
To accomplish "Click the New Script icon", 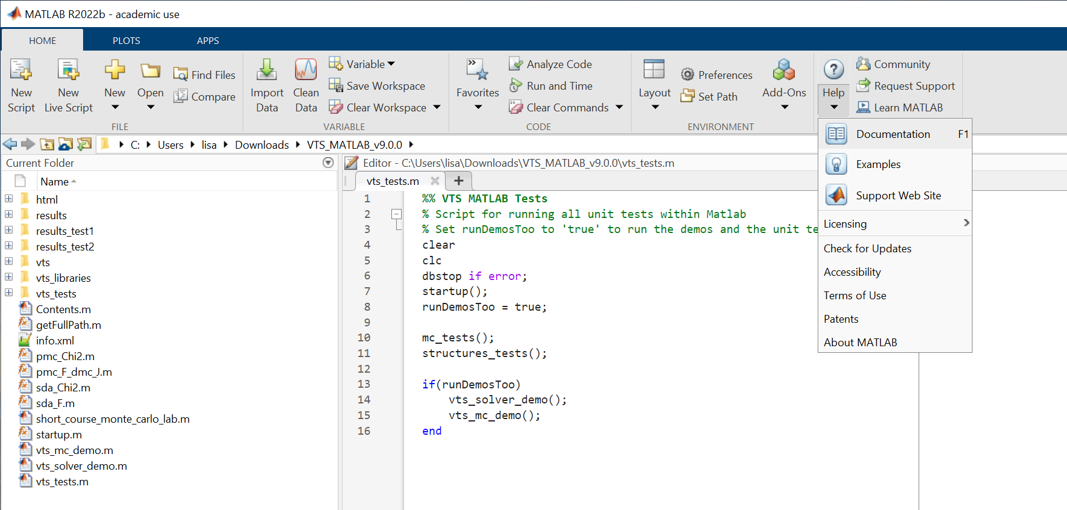I will click(x=21, y=70).
